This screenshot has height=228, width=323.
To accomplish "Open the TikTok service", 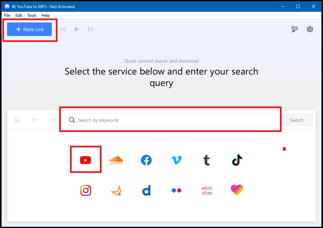I will [x=237, y=160].
